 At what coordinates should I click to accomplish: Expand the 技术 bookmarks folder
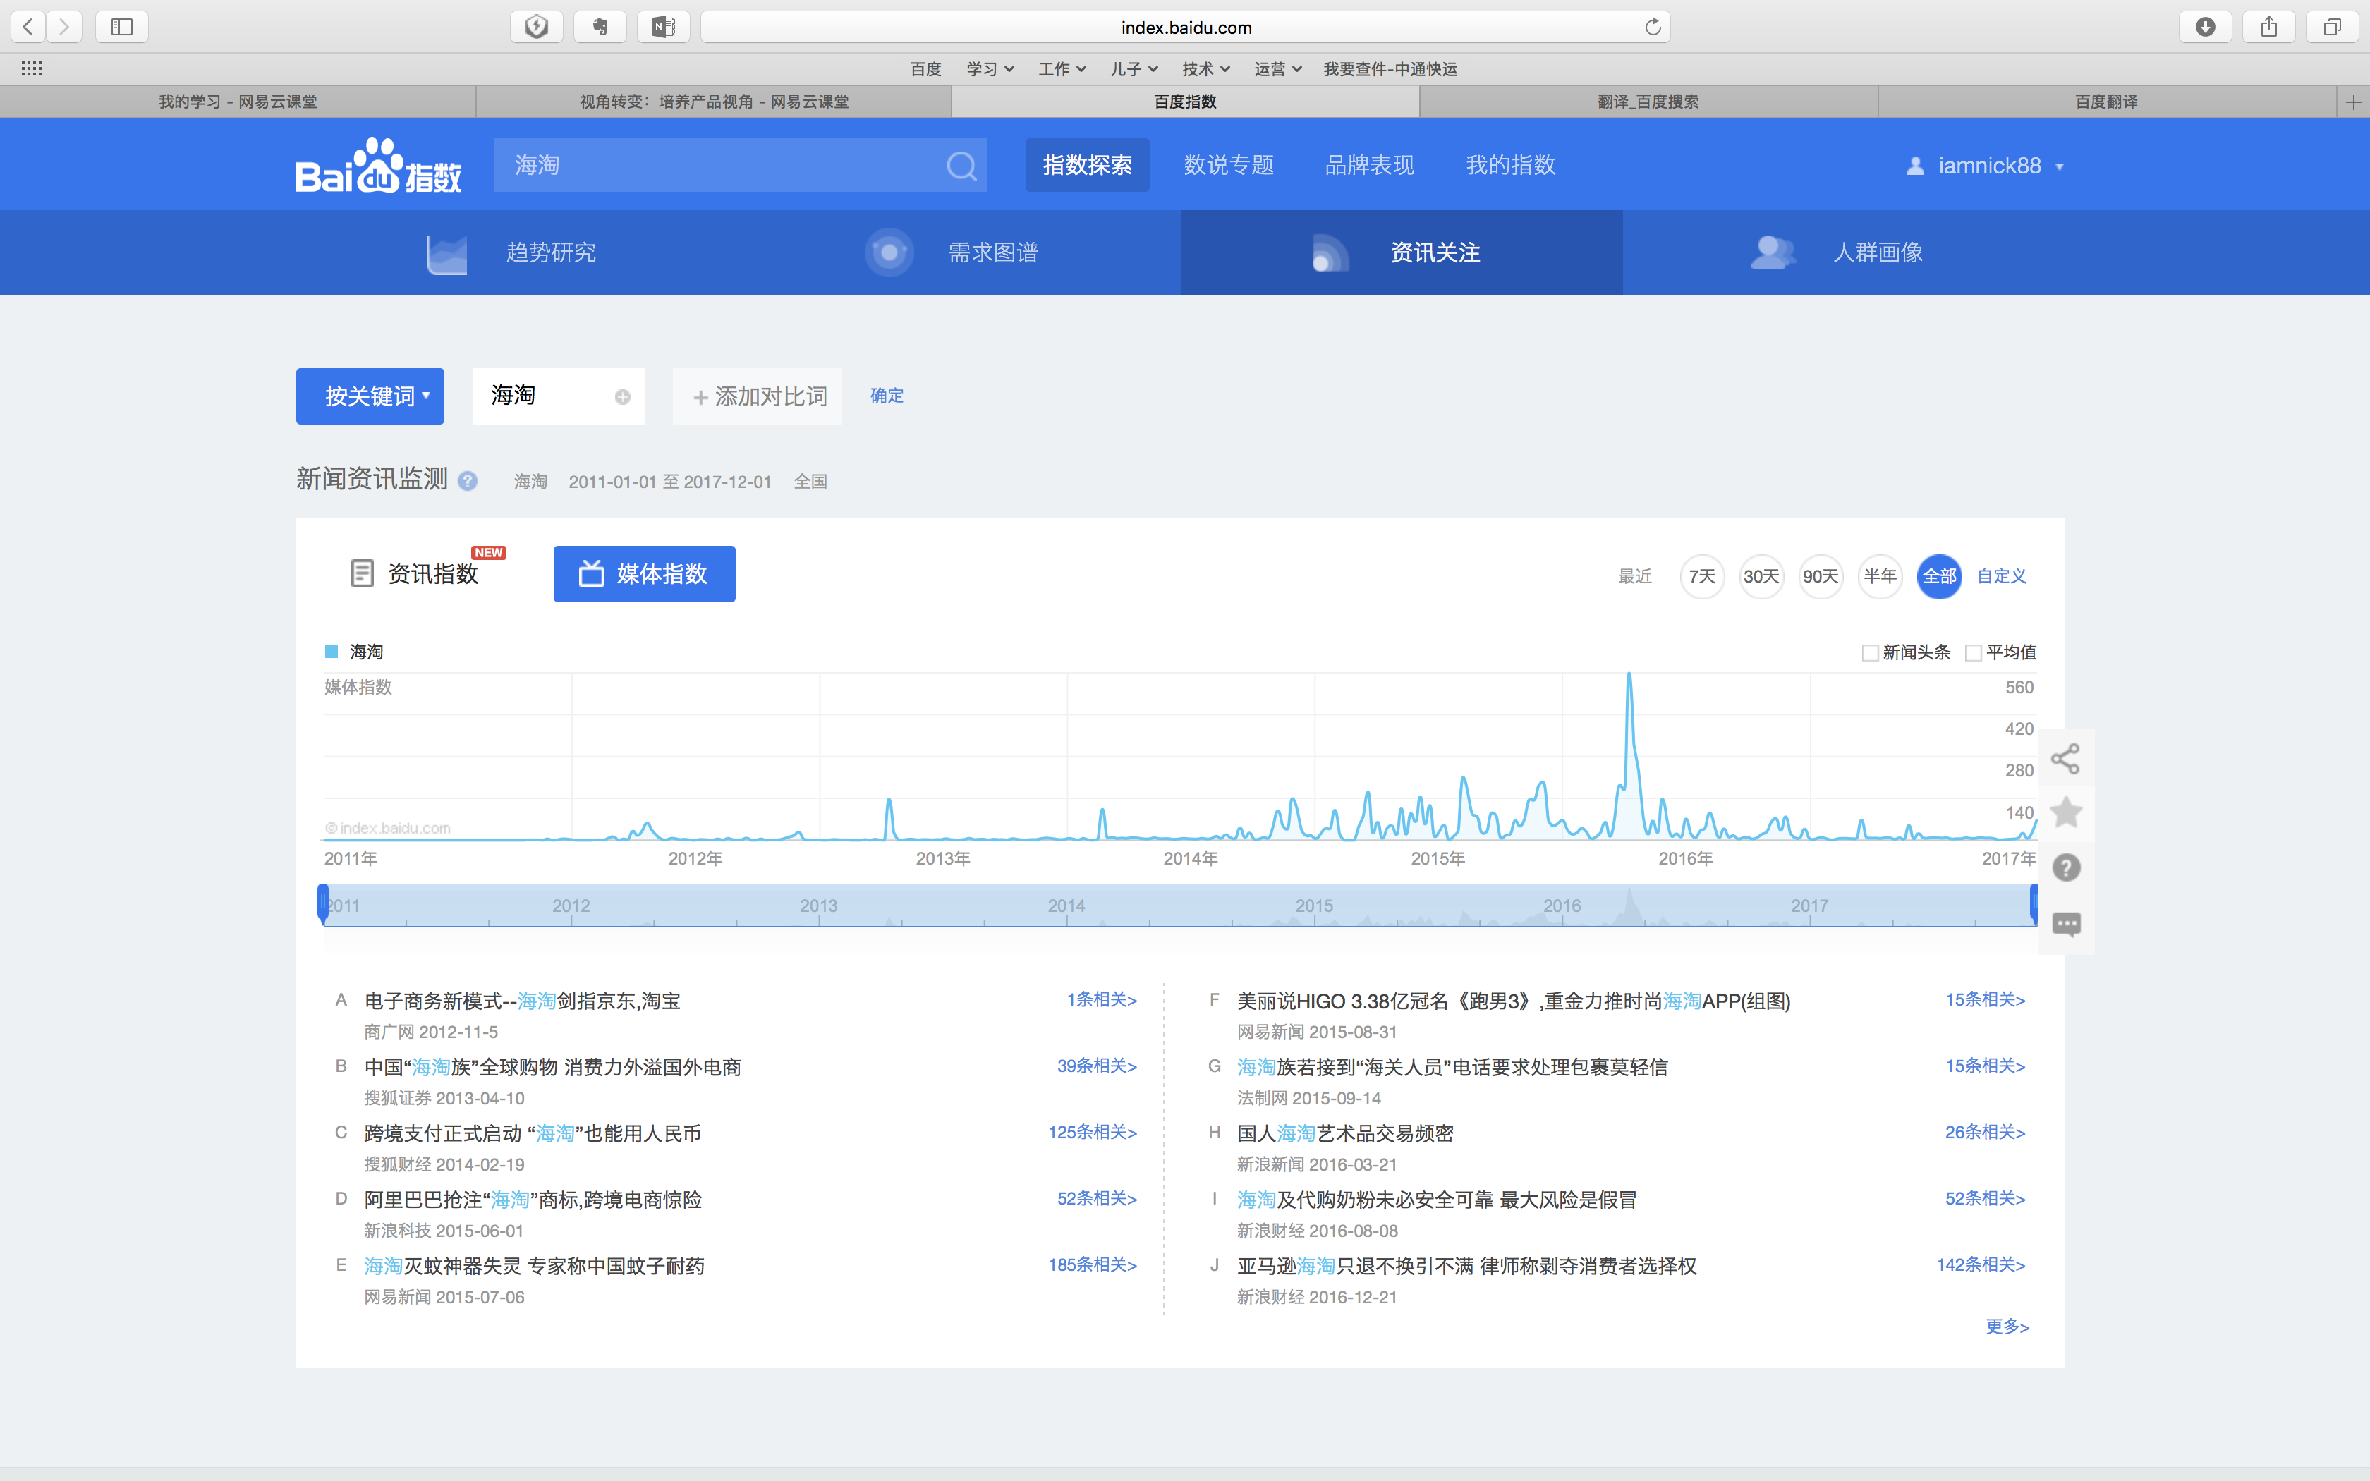point(1205,68)
